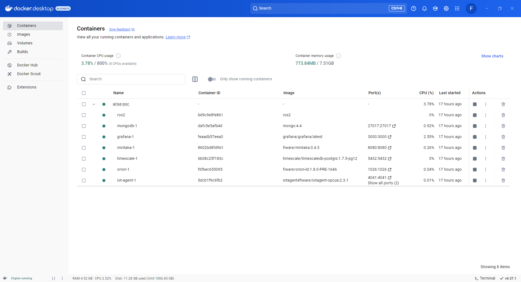Stop the mintaka-1 container
This screenshot has height=282, width=521.
click(475, 148)
